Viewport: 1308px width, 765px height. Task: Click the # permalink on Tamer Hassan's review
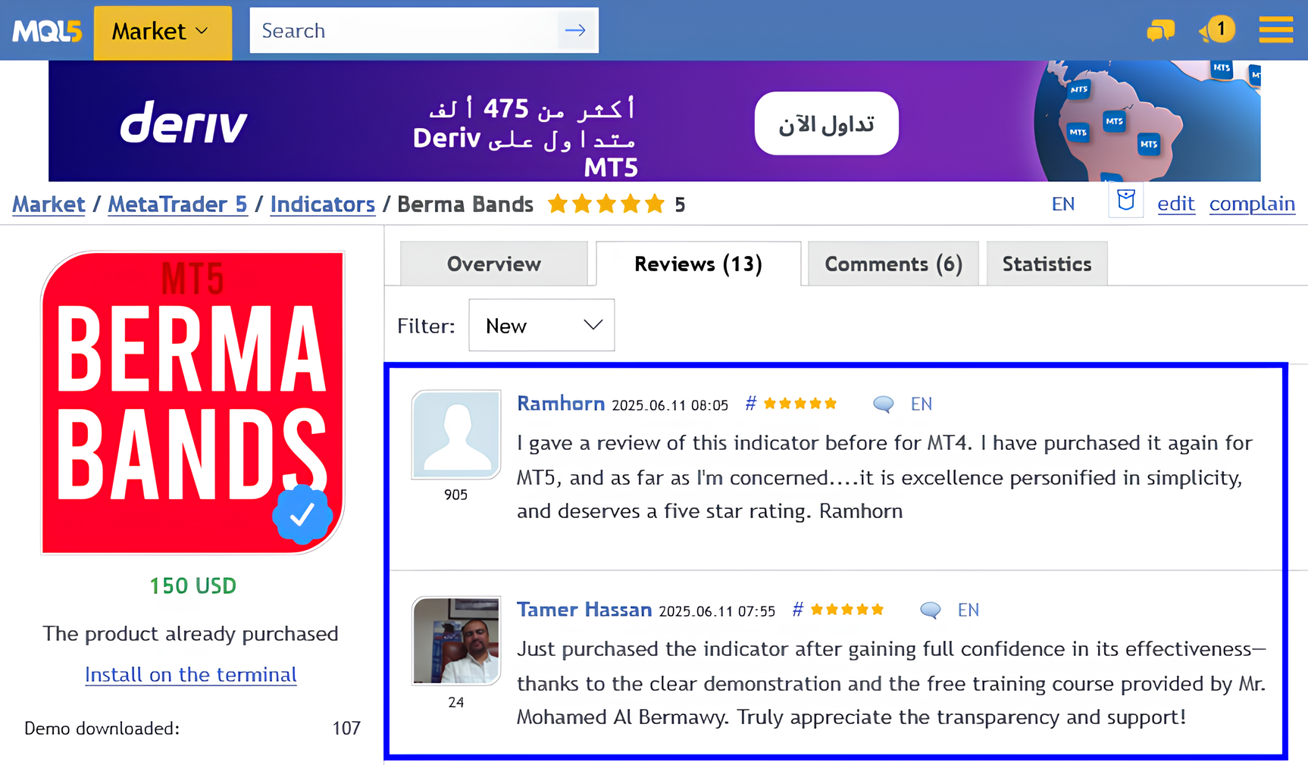(797, 610)
